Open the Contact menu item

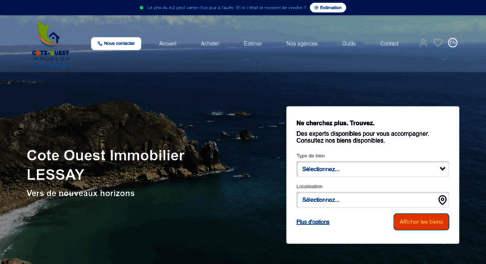[x=389, y=44]
